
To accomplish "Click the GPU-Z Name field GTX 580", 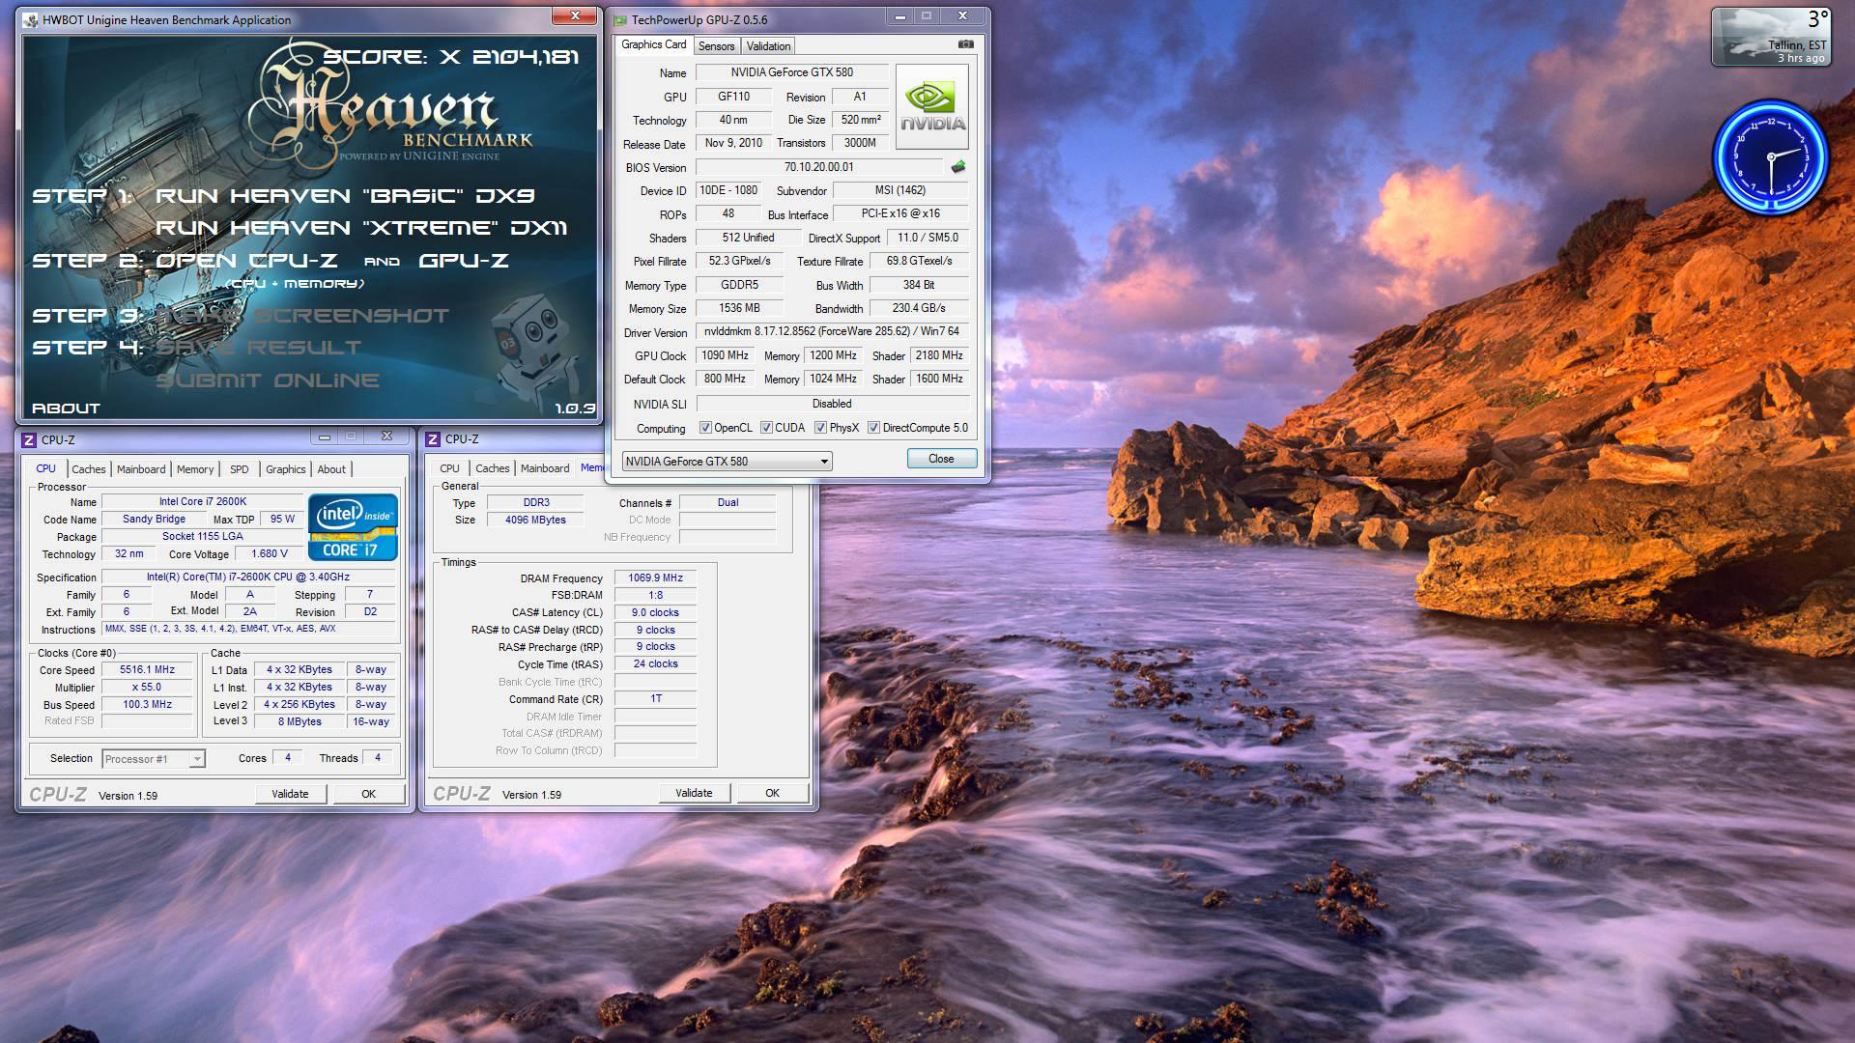I will (791, 72).
